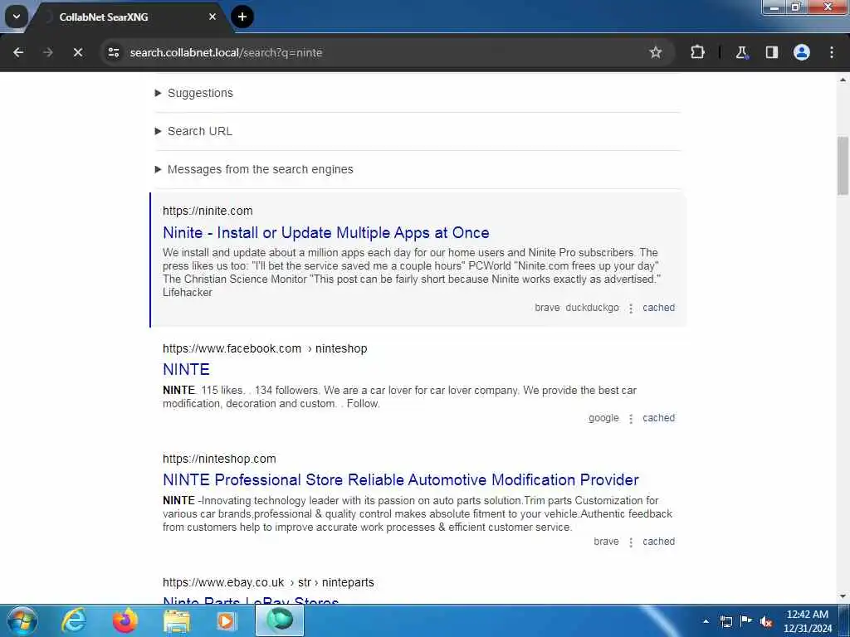Viewport: 850px width, 637px height.
Task: Open Chrome Labs flask icon
Action: coord(741,52)
